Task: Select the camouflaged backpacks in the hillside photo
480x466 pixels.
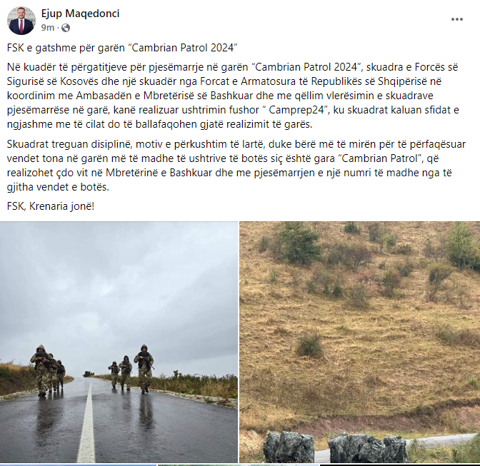Action: coord(335,447)
